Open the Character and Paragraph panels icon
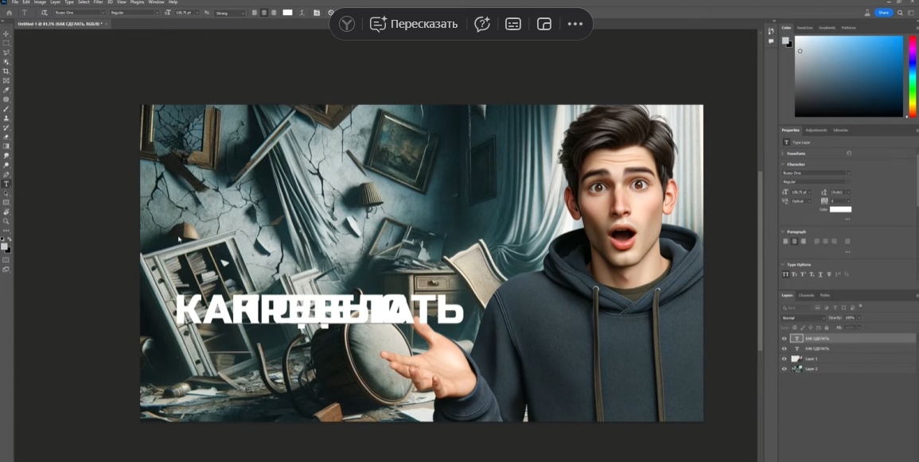This screenshot has width=919, height=462. (x=317, y=12)
